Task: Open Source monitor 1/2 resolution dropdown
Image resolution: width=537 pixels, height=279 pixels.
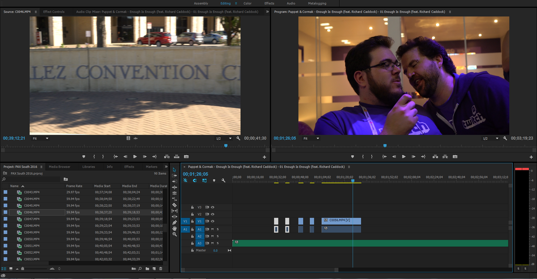Action: pyautogui.click(x=224, y=139)
